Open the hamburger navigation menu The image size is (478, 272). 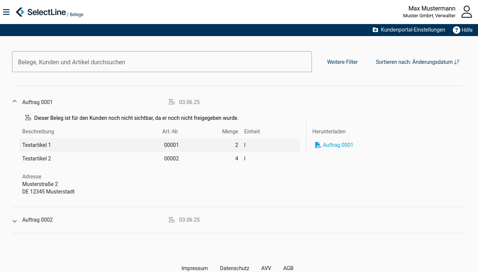6,12
